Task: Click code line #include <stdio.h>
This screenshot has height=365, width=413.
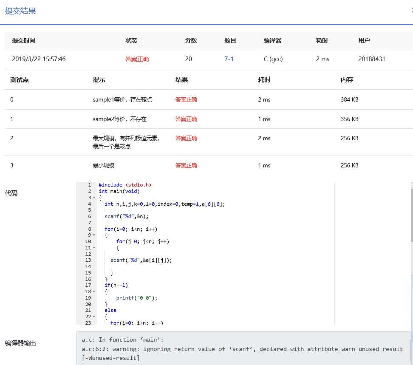Action: click(125, 185)
